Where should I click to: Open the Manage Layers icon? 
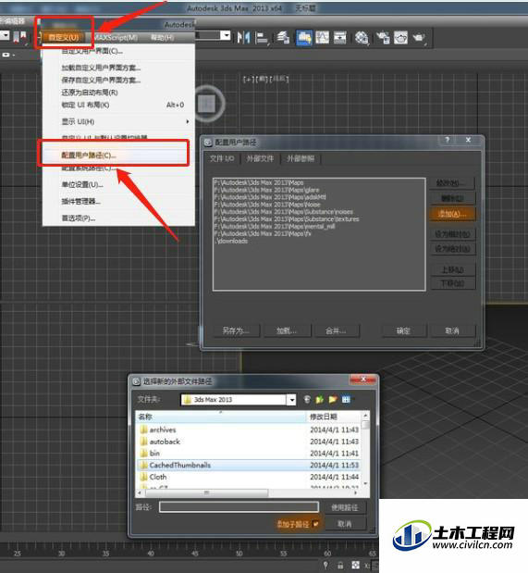pyautogui.click(x=283, y=37)
